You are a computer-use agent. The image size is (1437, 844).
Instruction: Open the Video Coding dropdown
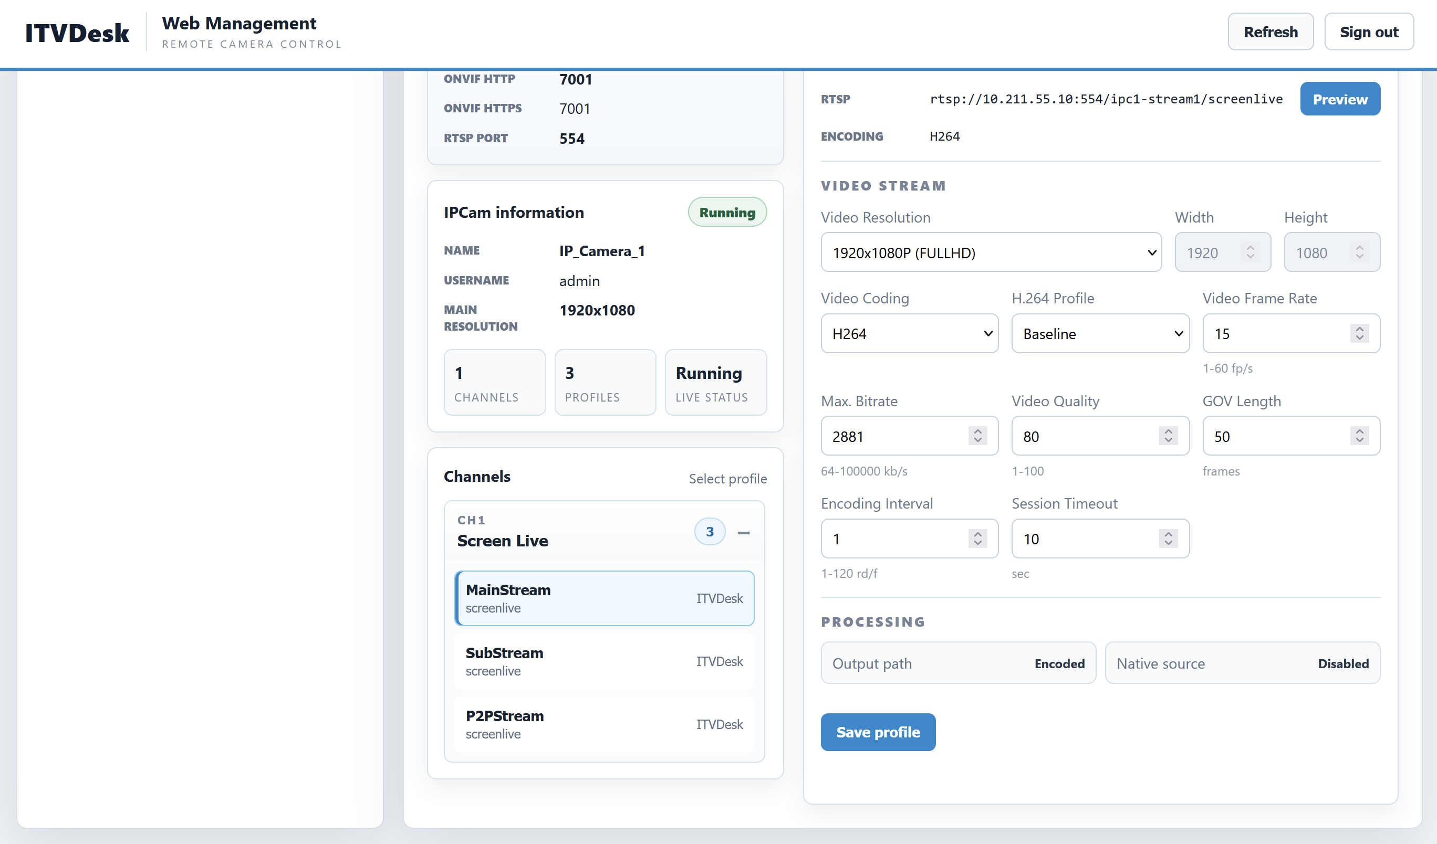click(910, 333)
